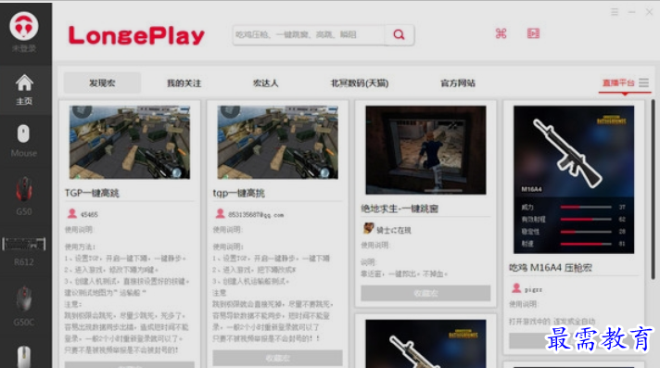Viewport: 660px width, 368px height.
Task: Open the 绝地求生 window-jump thumbnail
Action: pos(426,150)
